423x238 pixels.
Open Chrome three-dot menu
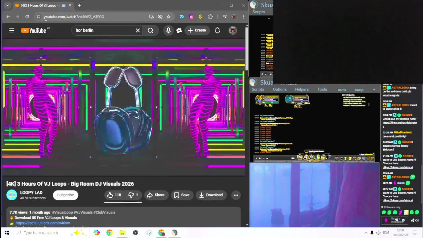click(244, 17)
